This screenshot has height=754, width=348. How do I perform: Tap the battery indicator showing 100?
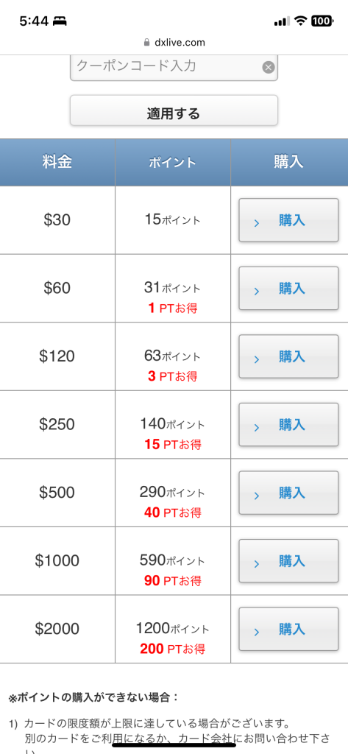(322, 21)
